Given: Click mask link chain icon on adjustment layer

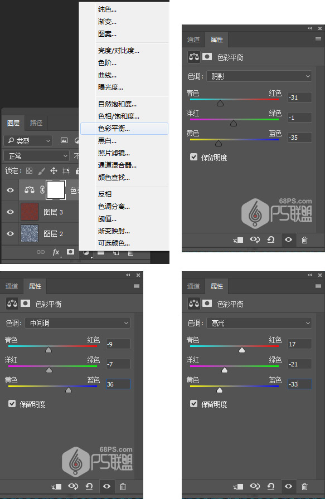Looking at the screenshot, I should (42, 190).
